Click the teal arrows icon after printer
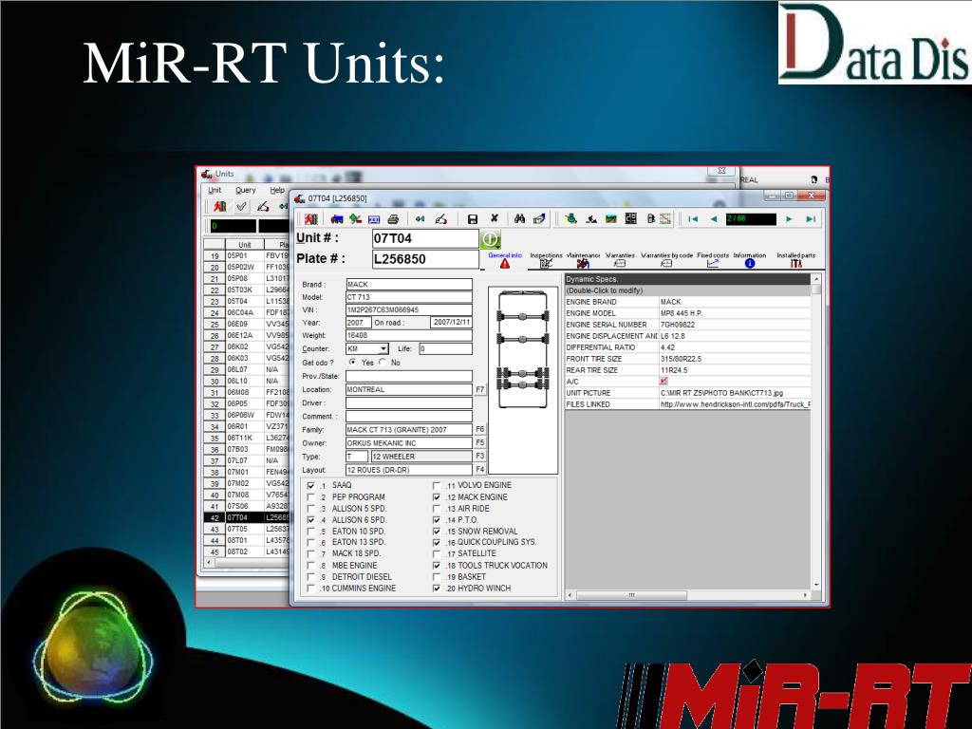 pyautogui.click(x=421, y=219)
